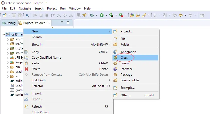Click Refresh in the context menu
The image size is (210, 114).
pyautogui.click(x=67, y=107)
